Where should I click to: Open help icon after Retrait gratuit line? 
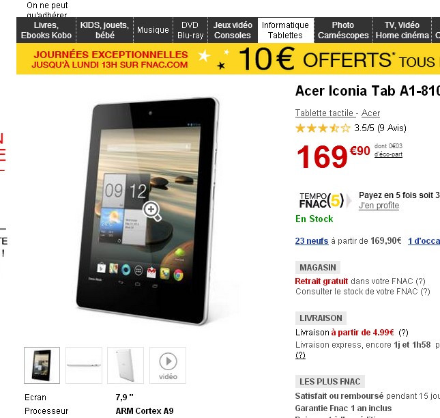(x=420, y=281)
